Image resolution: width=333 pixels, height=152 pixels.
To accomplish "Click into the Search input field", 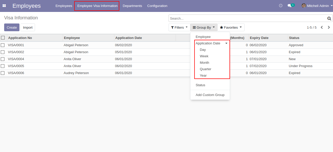I will 246,18.
